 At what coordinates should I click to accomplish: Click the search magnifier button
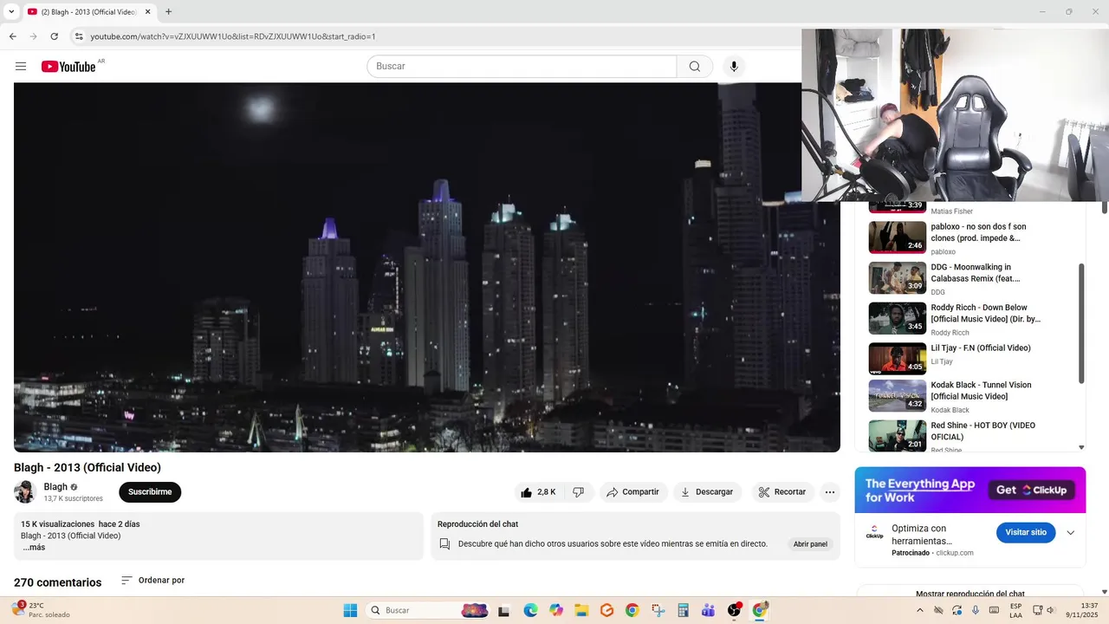coord(695,67)
